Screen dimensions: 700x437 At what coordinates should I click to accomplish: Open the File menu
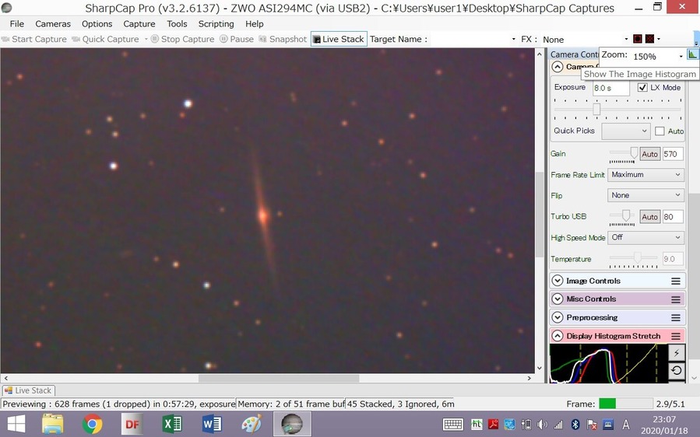coord(17,23)
